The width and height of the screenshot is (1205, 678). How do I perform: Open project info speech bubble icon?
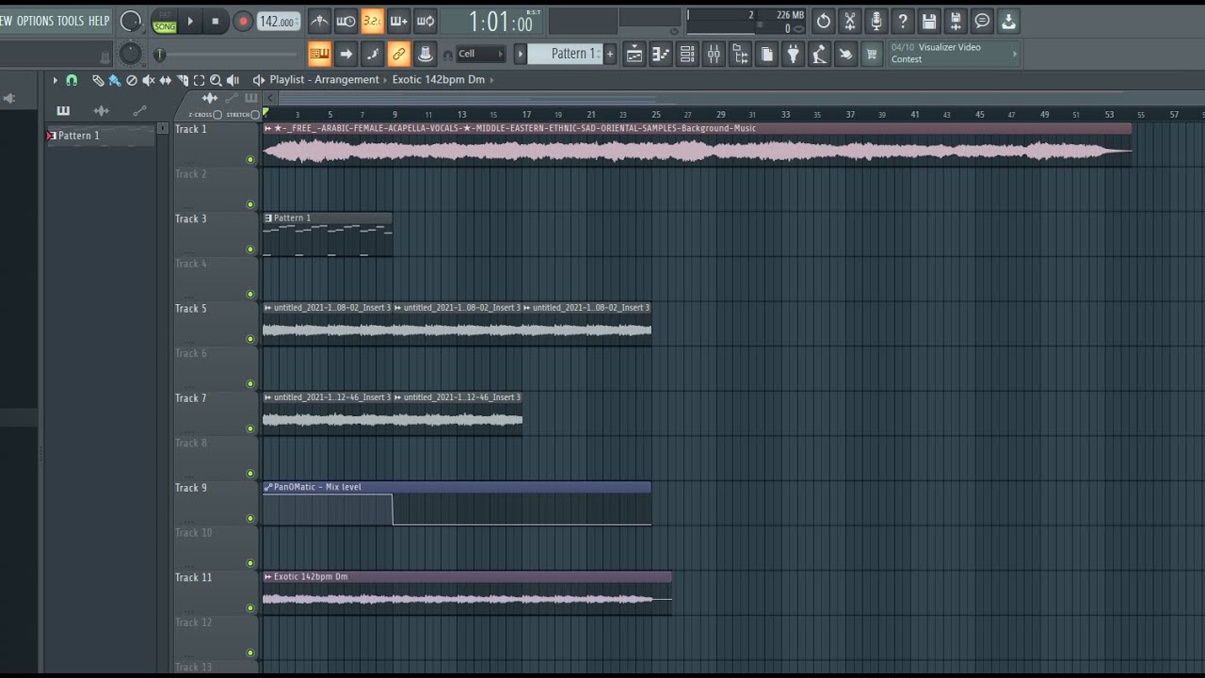pos(982,21)
